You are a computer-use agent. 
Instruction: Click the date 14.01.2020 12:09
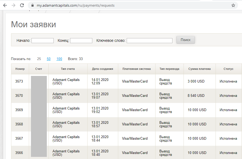point(100,81)
